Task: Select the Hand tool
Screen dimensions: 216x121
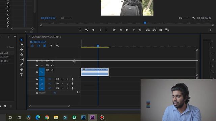Action: 22,69
